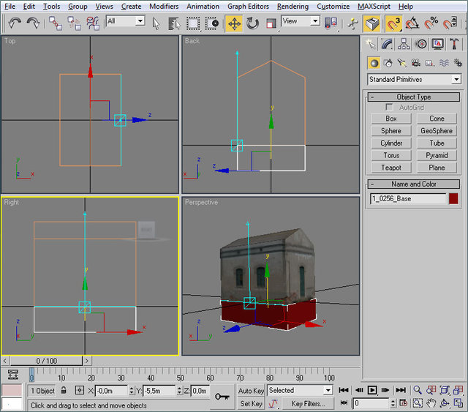Toggle Auto Key animation mode
The height and width of the screenshot is (412, 468).
click(251, 391)
